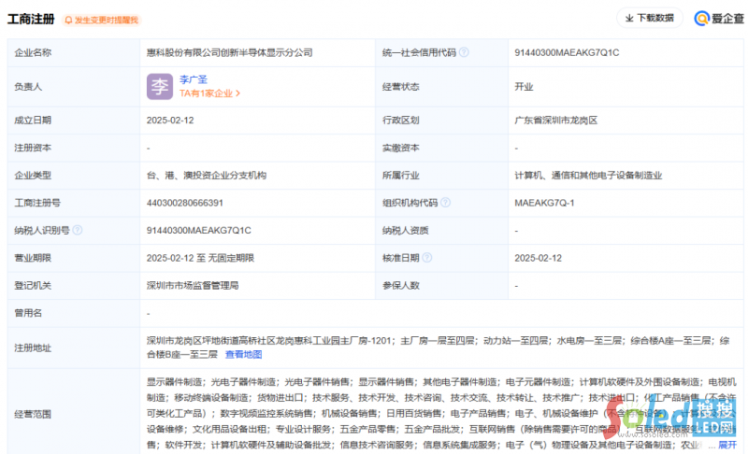Open 李广圣 person profile link

tap(194, 80)
